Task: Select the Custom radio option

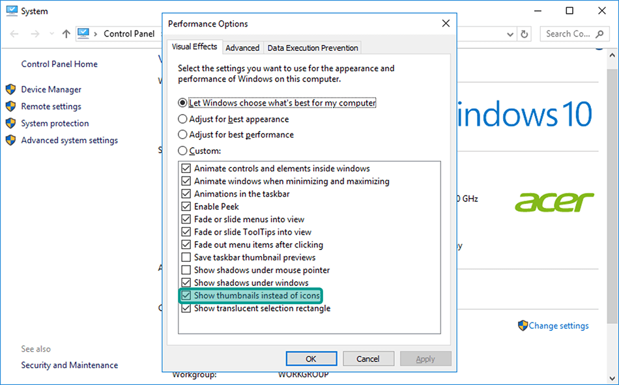Action: coord(182,150)
